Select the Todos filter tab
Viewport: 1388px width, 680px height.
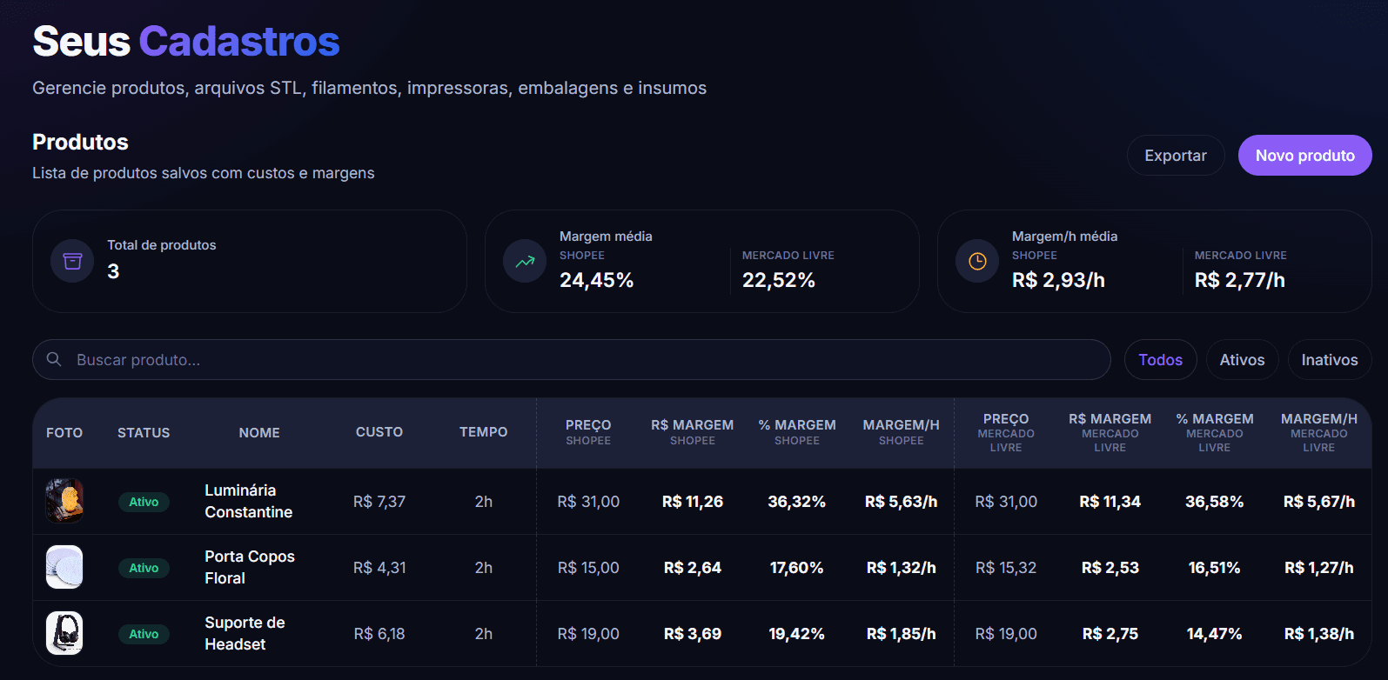(x=1160, y=359)
